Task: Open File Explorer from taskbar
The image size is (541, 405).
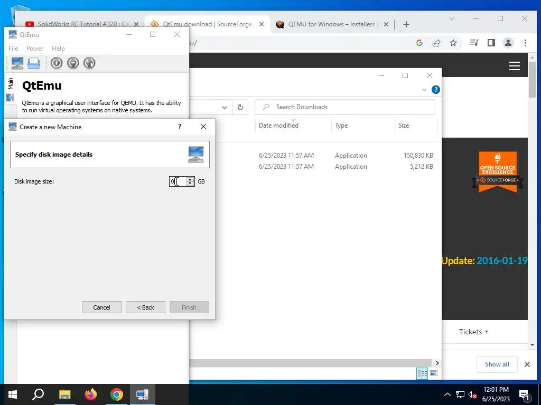Action: (64, 394)
